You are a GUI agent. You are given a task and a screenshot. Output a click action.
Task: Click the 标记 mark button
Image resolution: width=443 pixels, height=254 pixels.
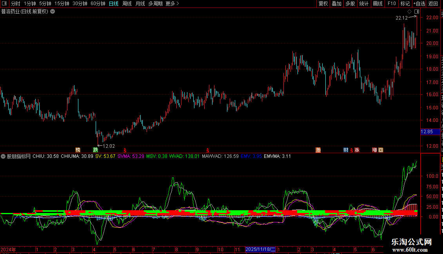(x=405, y=4)
